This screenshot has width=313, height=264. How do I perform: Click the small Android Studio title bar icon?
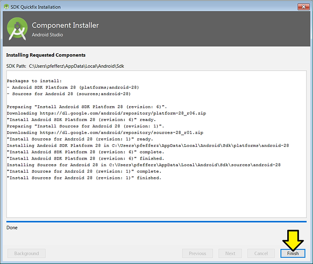pyautogui.click(x=6, y=7)
